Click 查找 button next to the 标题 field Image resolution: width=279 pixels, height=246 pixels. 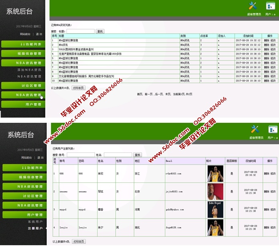(x=100, y=31)
